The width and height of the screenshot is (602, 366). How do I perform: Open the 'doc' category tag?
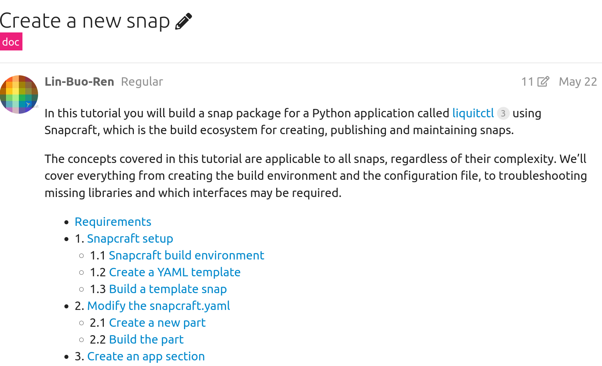(x=11, y=42)
